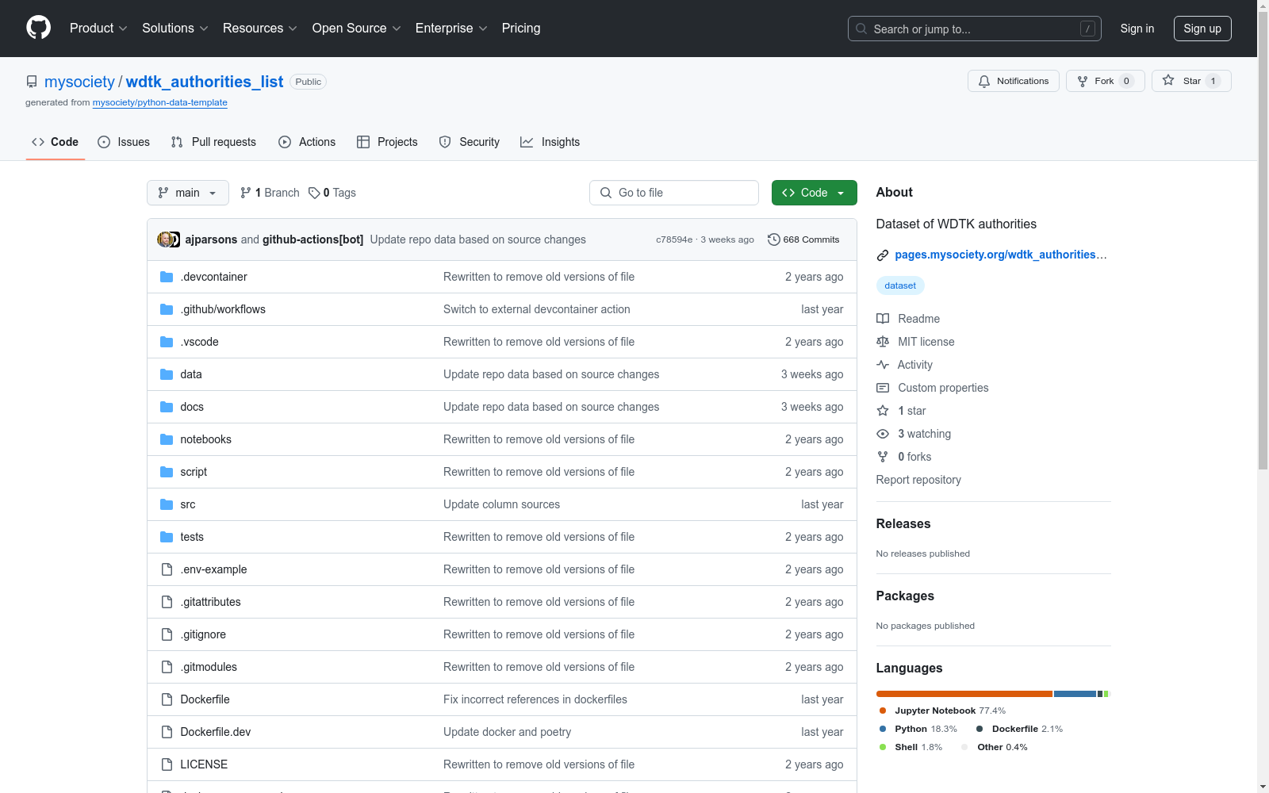
Task: Click the Star button
Action: point(1190,81)
